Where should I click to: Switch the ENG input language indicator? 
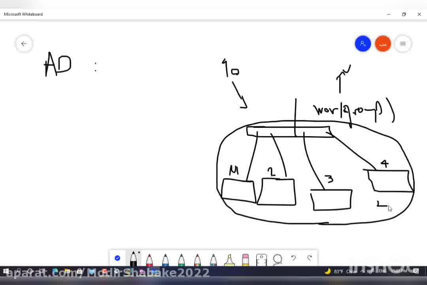tap(382, 271)
